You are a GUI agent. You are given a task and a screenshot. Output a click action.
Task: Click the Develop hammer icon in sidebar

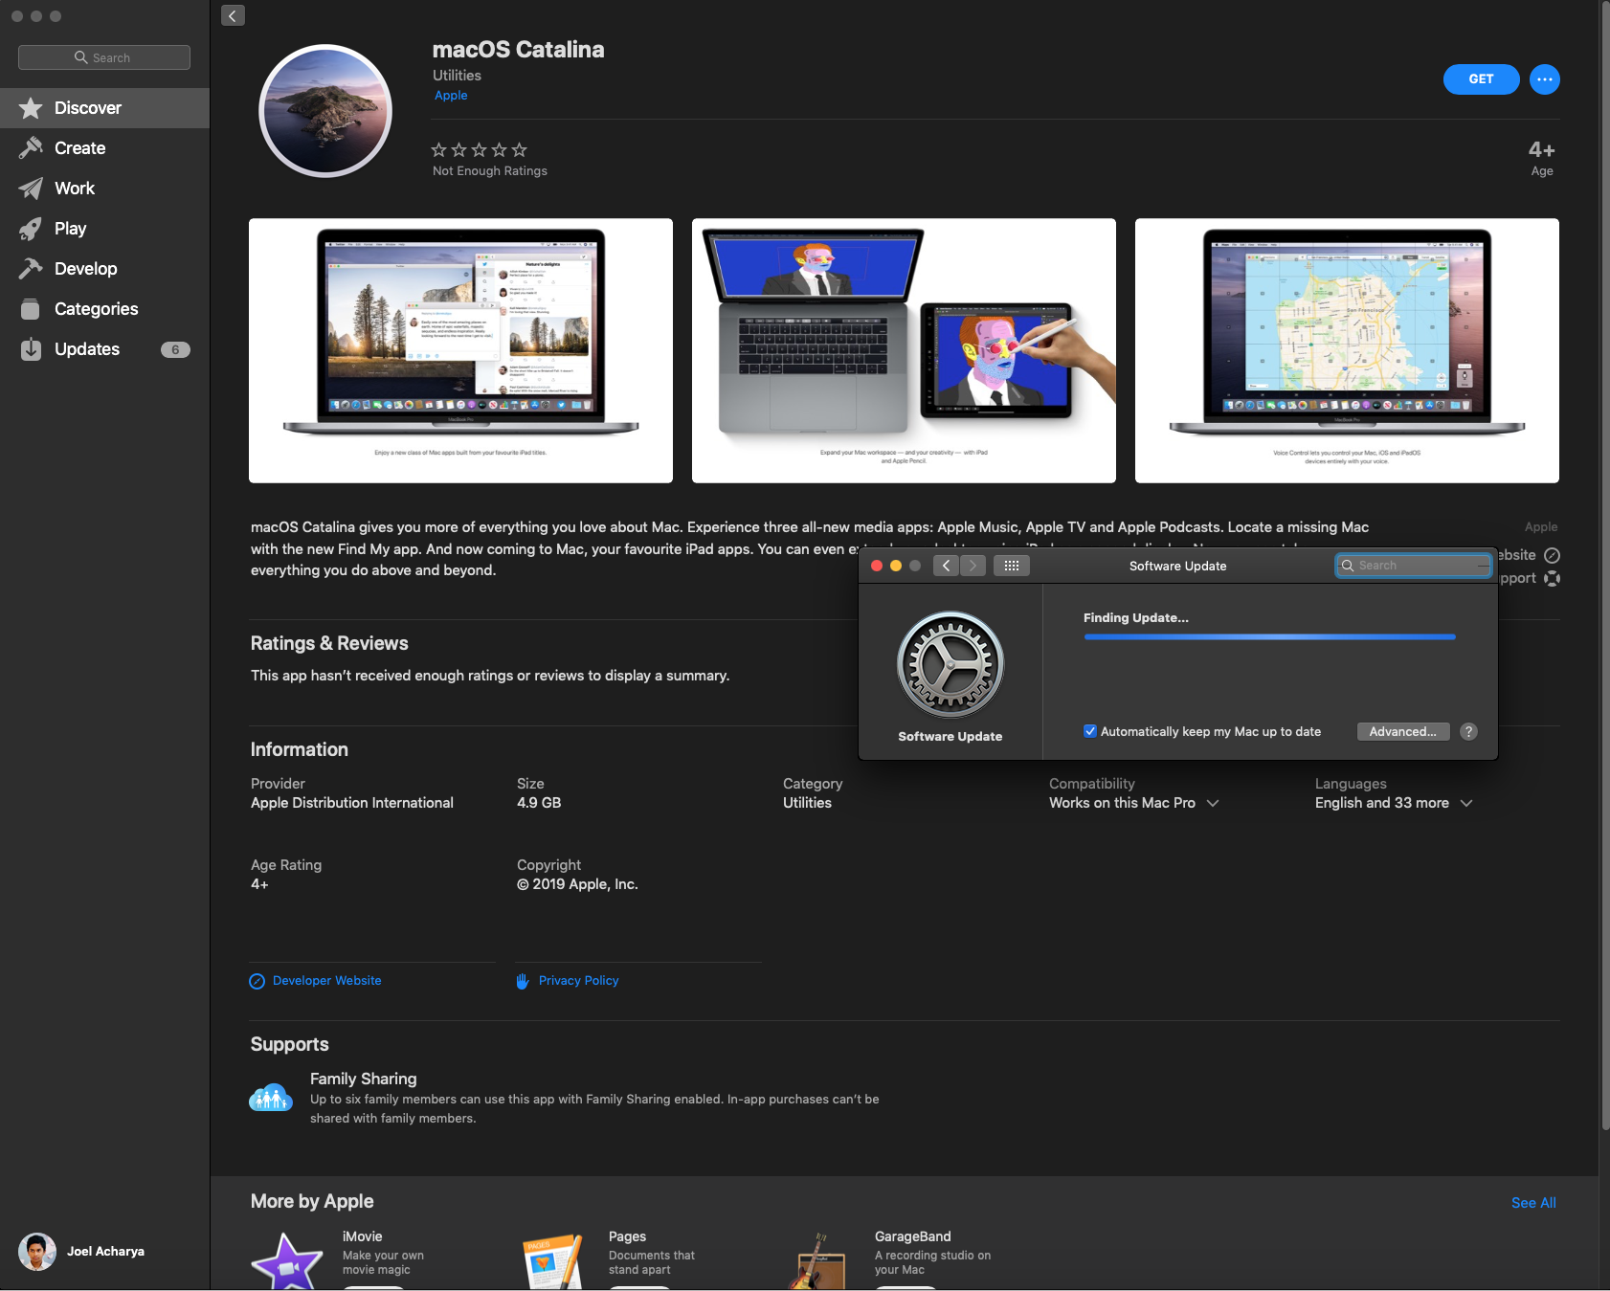(31, 269)
